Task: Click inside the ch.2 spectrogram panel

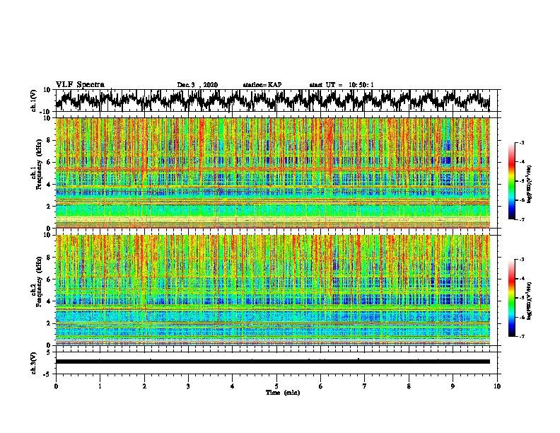Action: pyautogui.click(x=272, y=290)
